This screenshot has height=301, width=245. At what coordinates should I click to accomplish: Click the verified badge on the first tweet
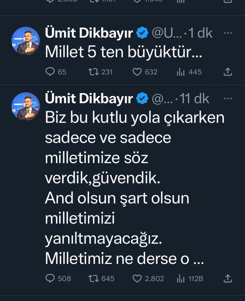[x=143, y=34]
